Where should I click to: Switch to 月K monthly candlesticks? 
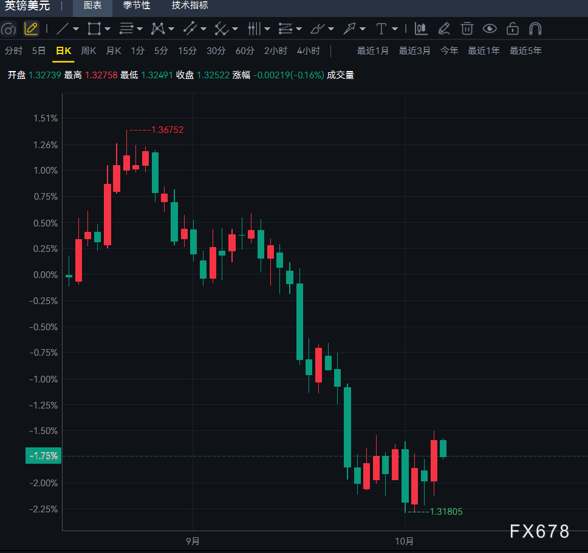tap(114, 50)
